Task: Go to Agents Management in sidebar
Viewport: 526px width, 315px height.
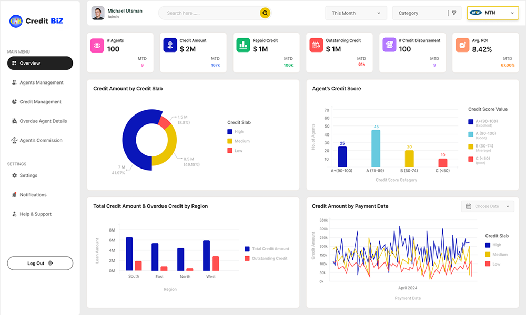Action: 41,82
